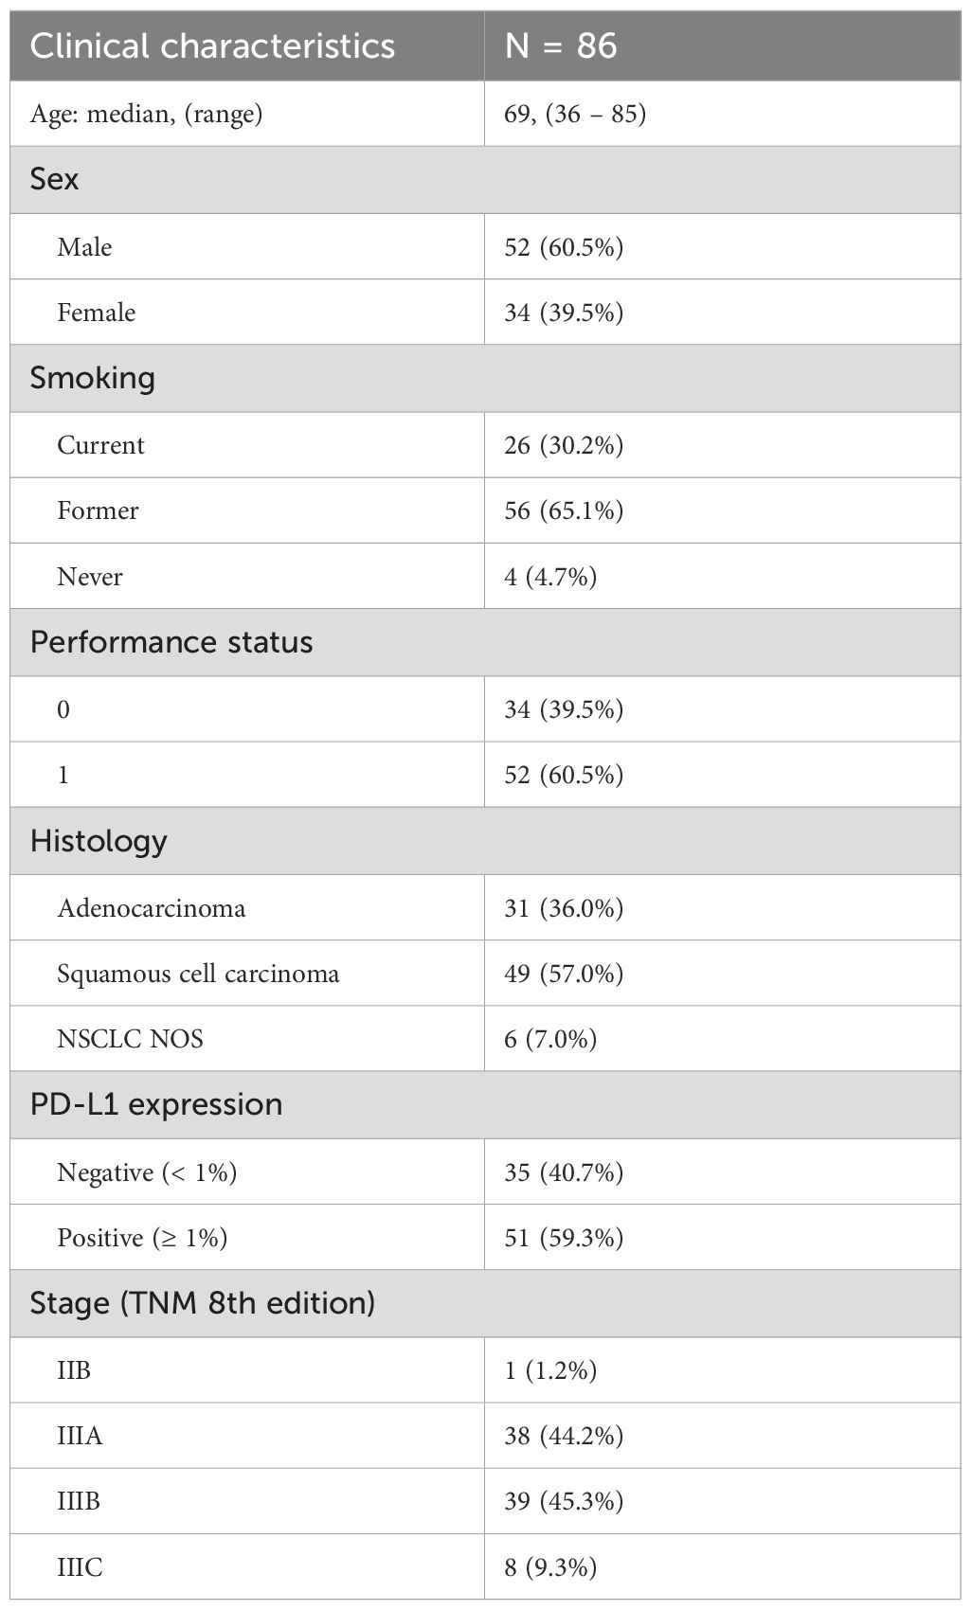This screenshot has width=972, height=1610.
Task: Click the PD-L1 expression section heading
Action: (156, 1104)
